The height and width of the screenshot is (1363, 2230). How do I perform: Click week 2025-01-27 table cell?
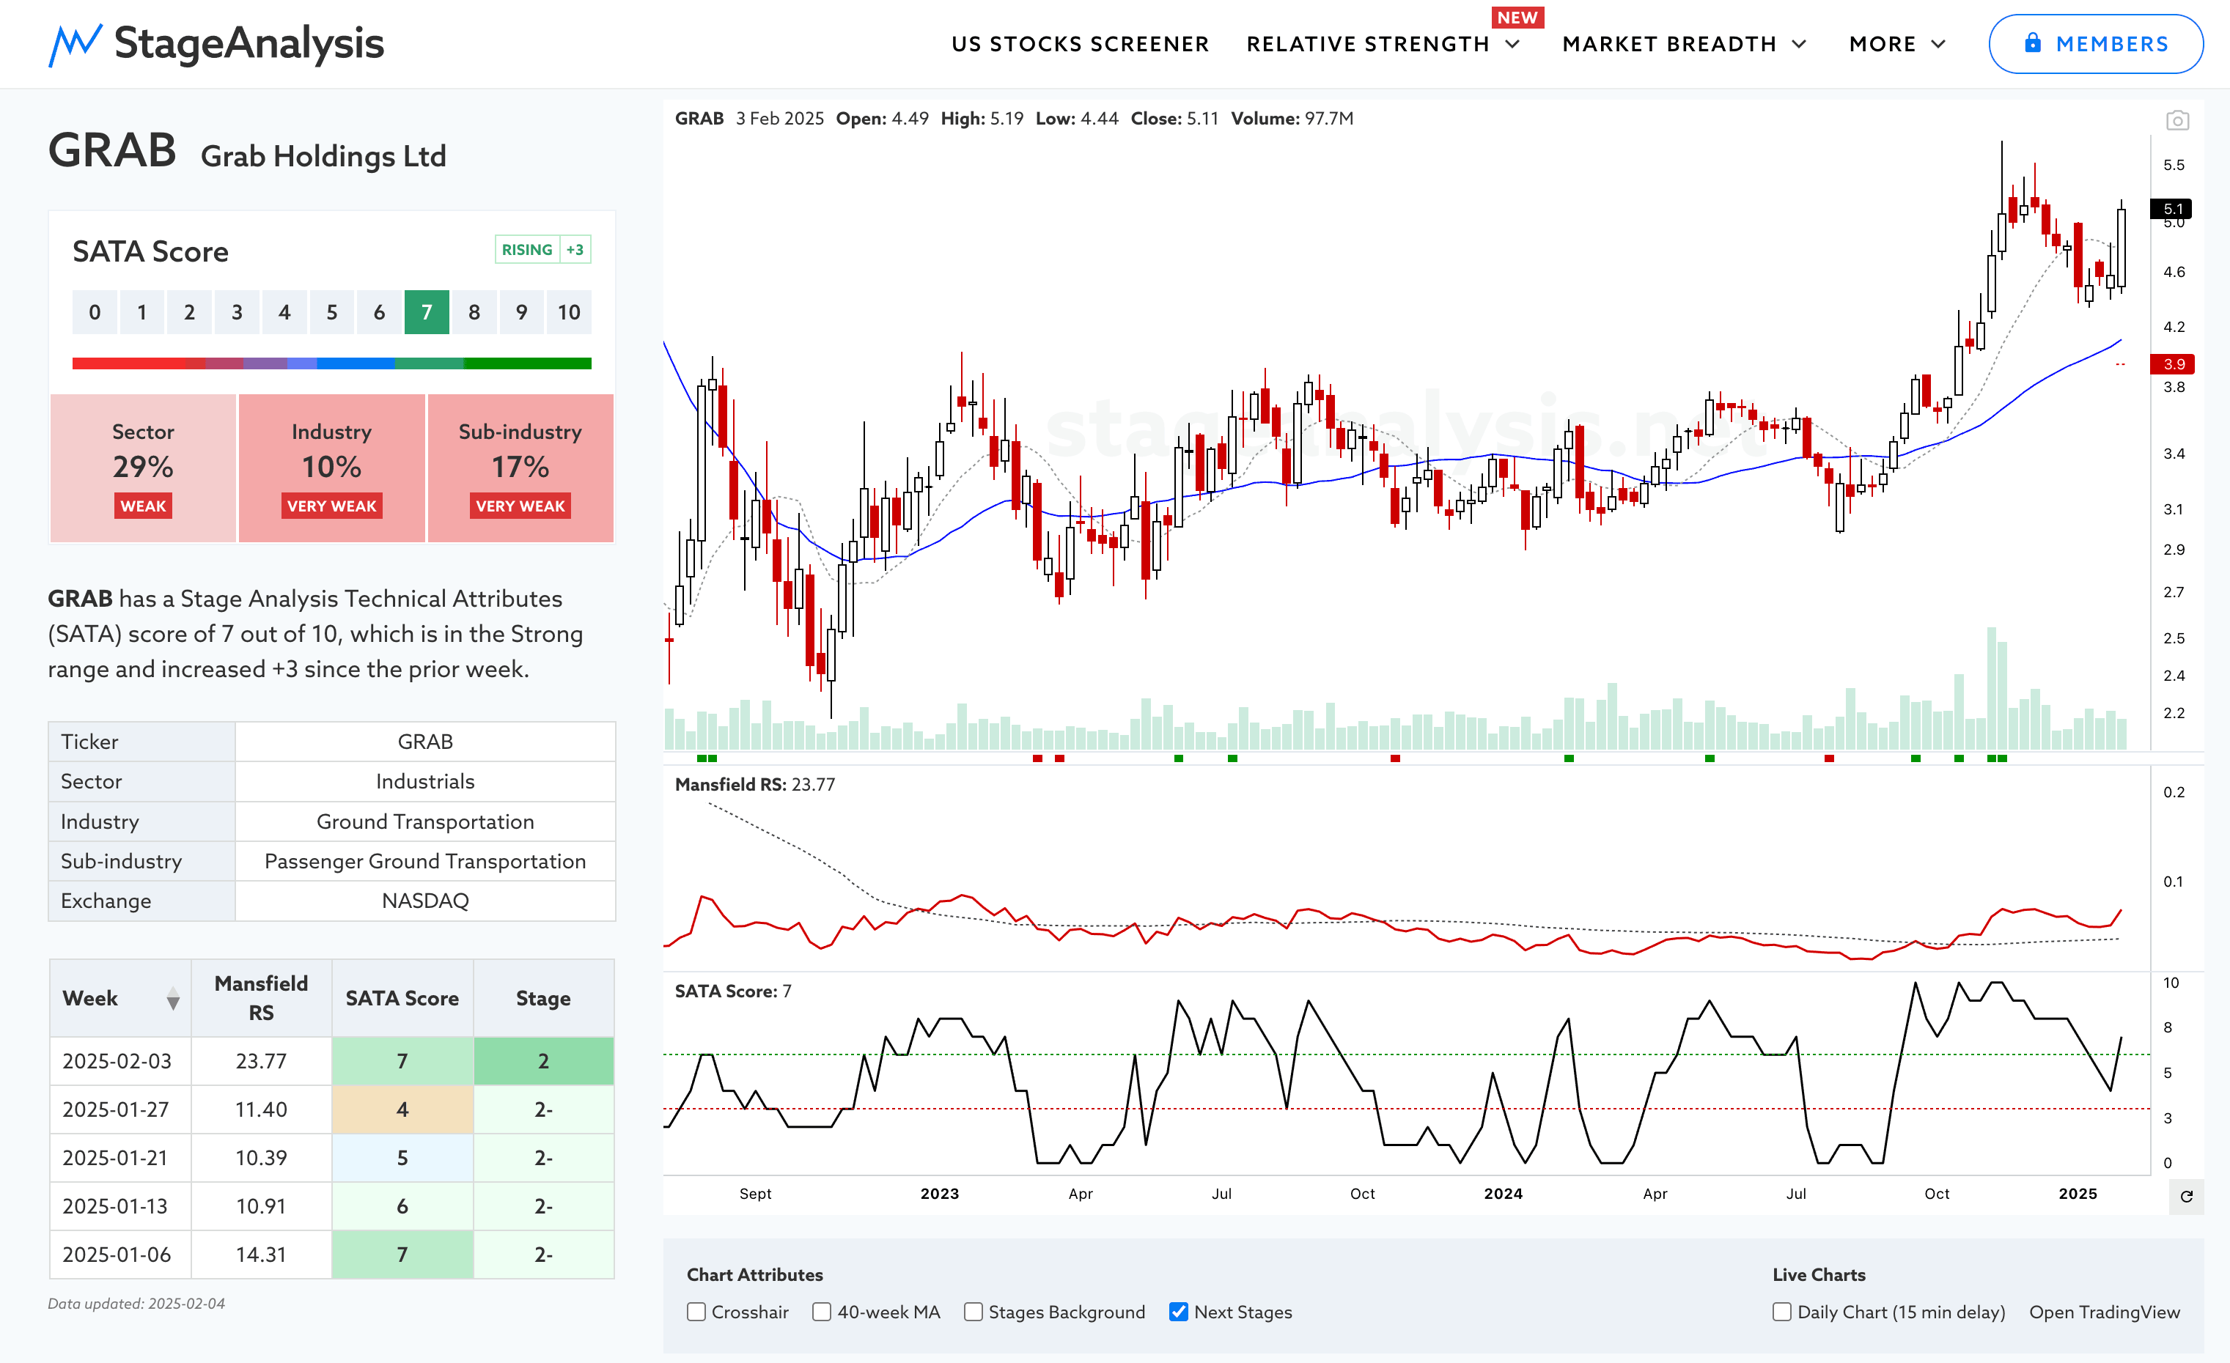[120, 1109]
